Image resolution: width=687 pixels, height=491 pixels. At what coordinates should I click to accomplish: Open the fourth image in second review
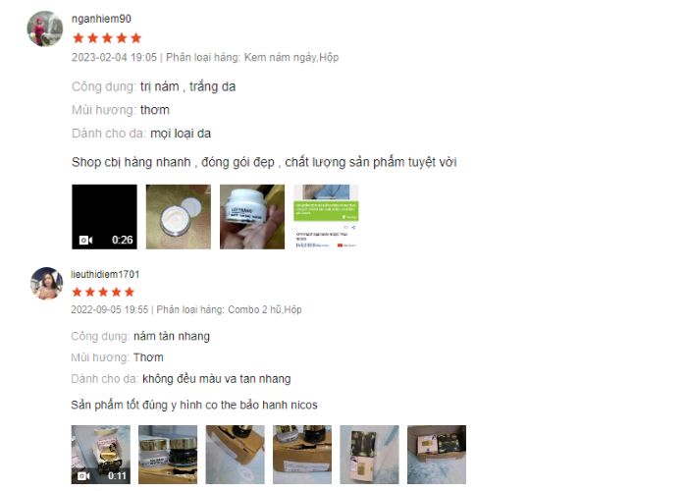point(302,454)
